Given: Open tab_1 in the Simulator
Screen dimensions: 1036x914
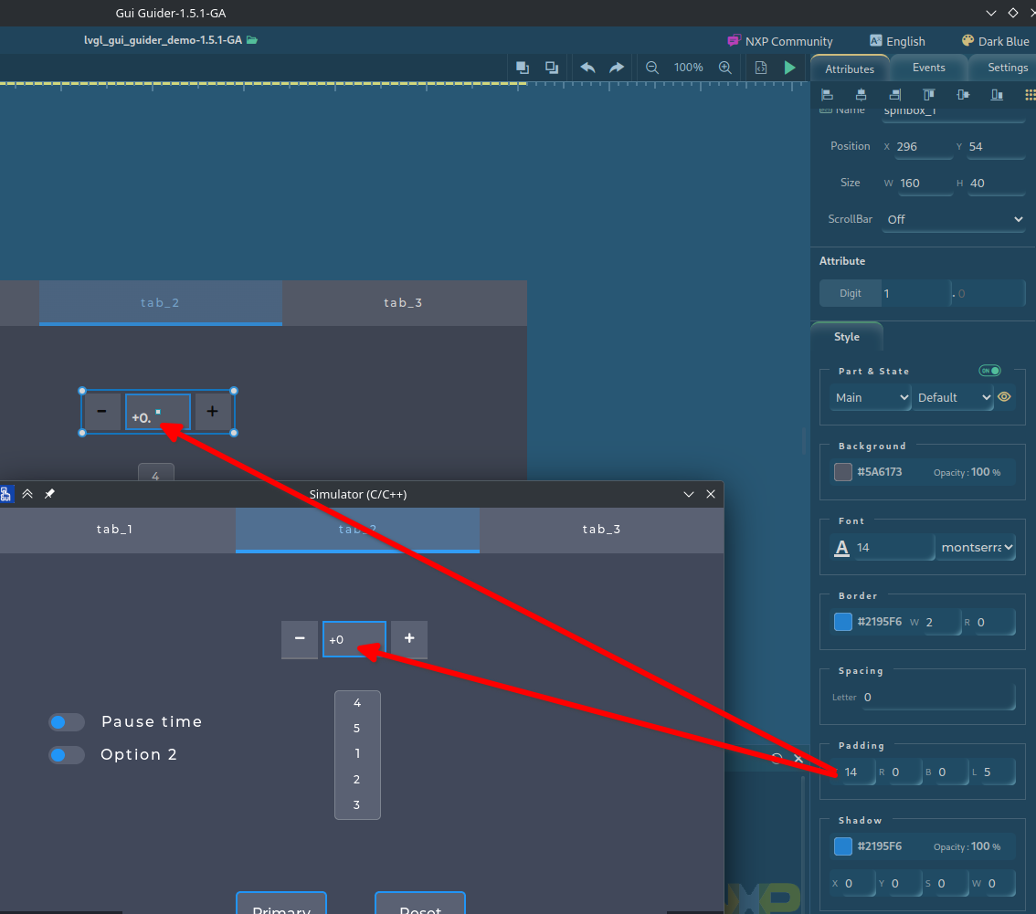Looking at the screenshot, I should [x=114, y=529].
